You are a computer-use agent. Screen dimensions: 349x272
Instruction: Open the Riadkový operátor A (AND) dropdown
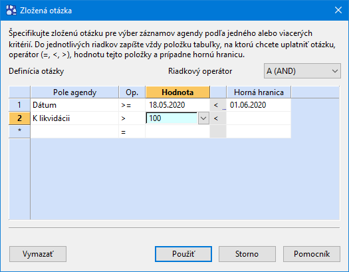[302, 71]
